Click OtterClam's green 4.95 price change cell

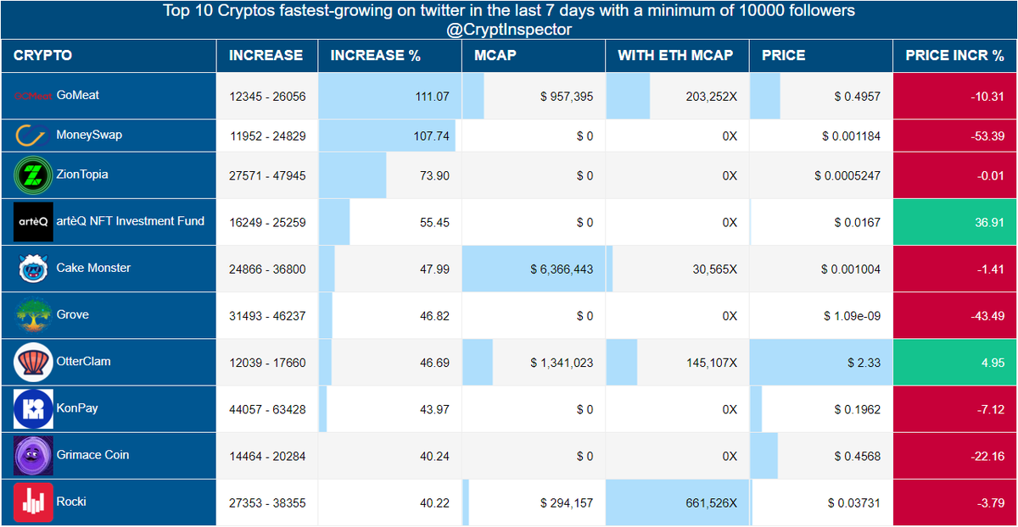coord(955,362)
